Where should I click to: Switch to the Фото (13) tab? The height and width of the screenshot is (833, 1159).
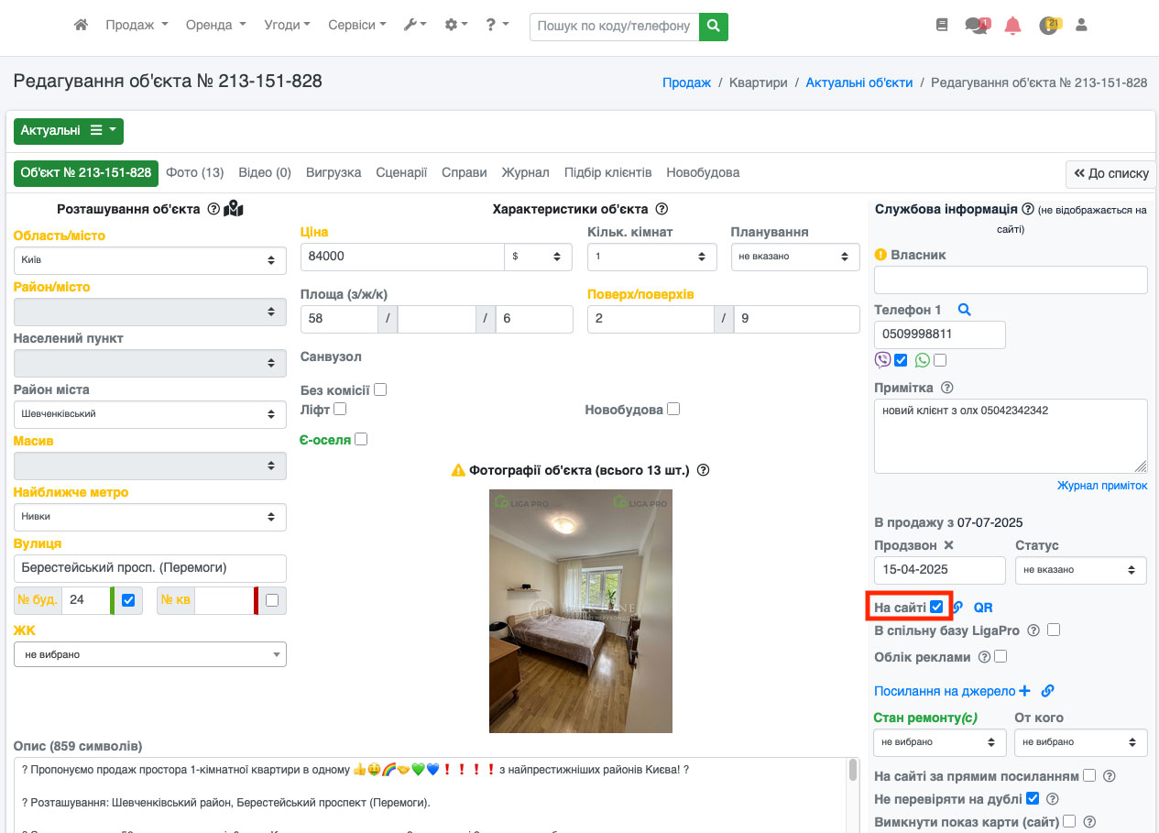click(x=194, y=172)
